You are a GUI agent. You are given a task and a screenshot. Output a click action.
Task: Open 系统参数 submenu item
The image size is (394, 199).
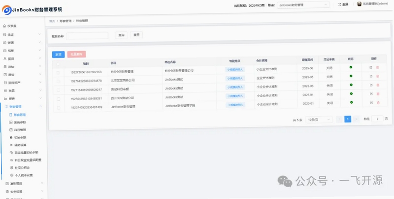pyautogui.click(x=18, y=122)
